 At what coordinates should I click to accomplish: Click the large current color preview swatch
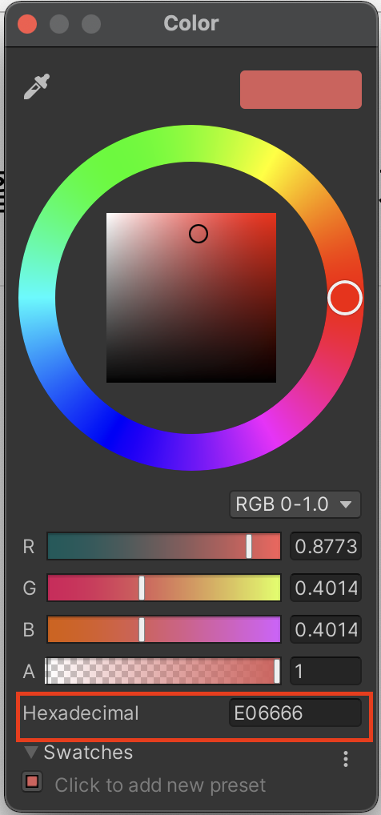click(301, 90)
